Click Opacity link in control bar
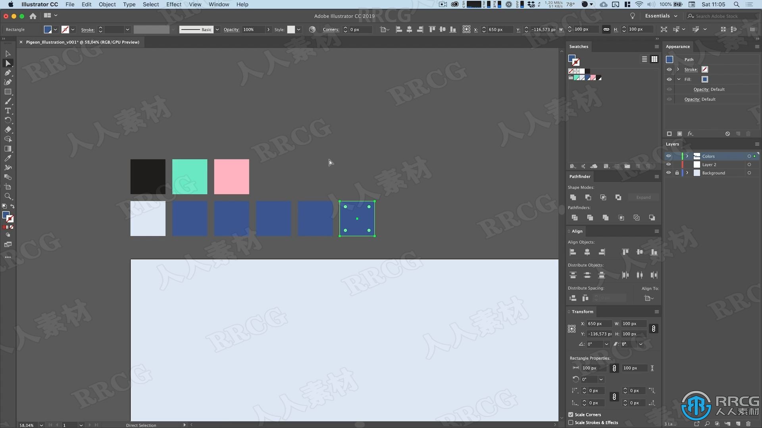 tap(231, 30)
